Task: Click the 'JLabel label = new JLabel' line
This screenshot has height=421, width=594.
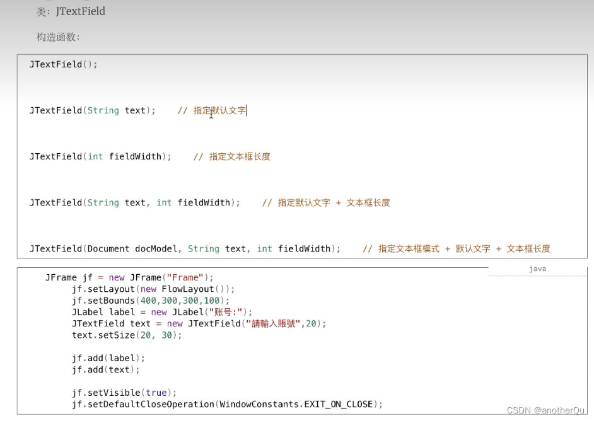Action: tap(162, 312)
